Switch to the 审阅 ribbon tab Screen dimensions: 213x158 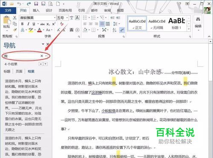tap(107, 10)
